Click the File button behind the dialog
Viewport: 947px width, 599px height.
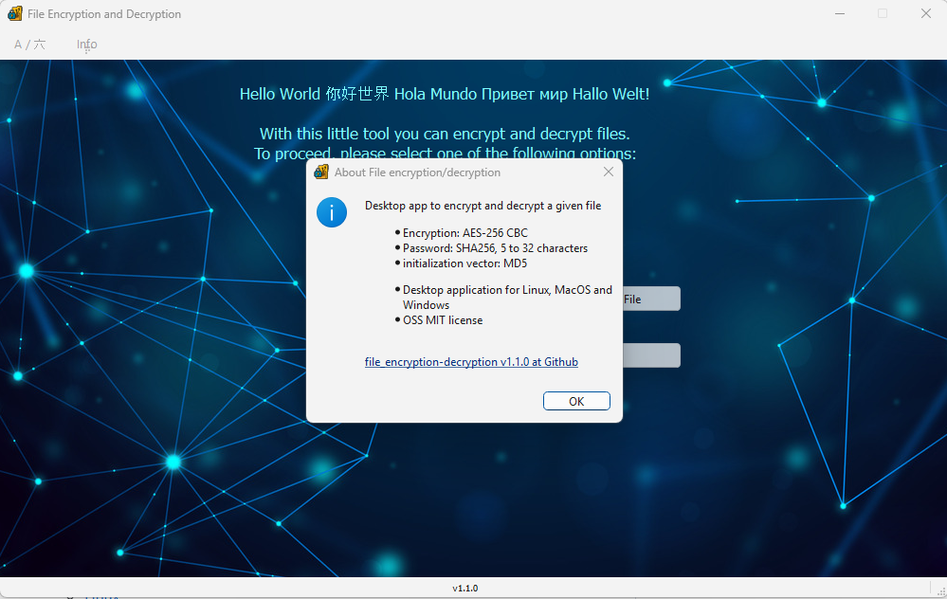652,299
